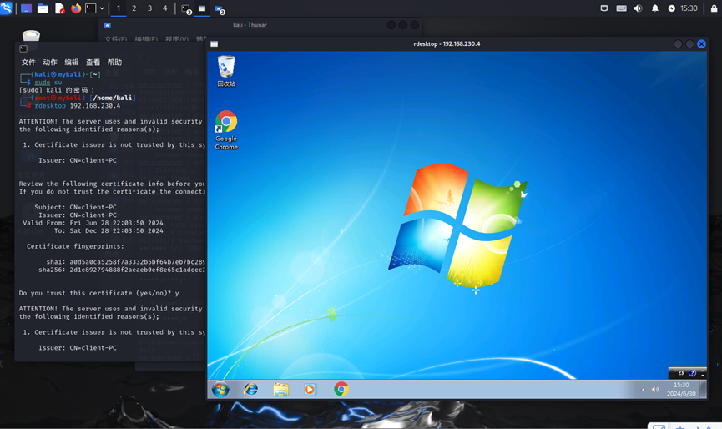Open Kali notifications bell

coord(654,8)
